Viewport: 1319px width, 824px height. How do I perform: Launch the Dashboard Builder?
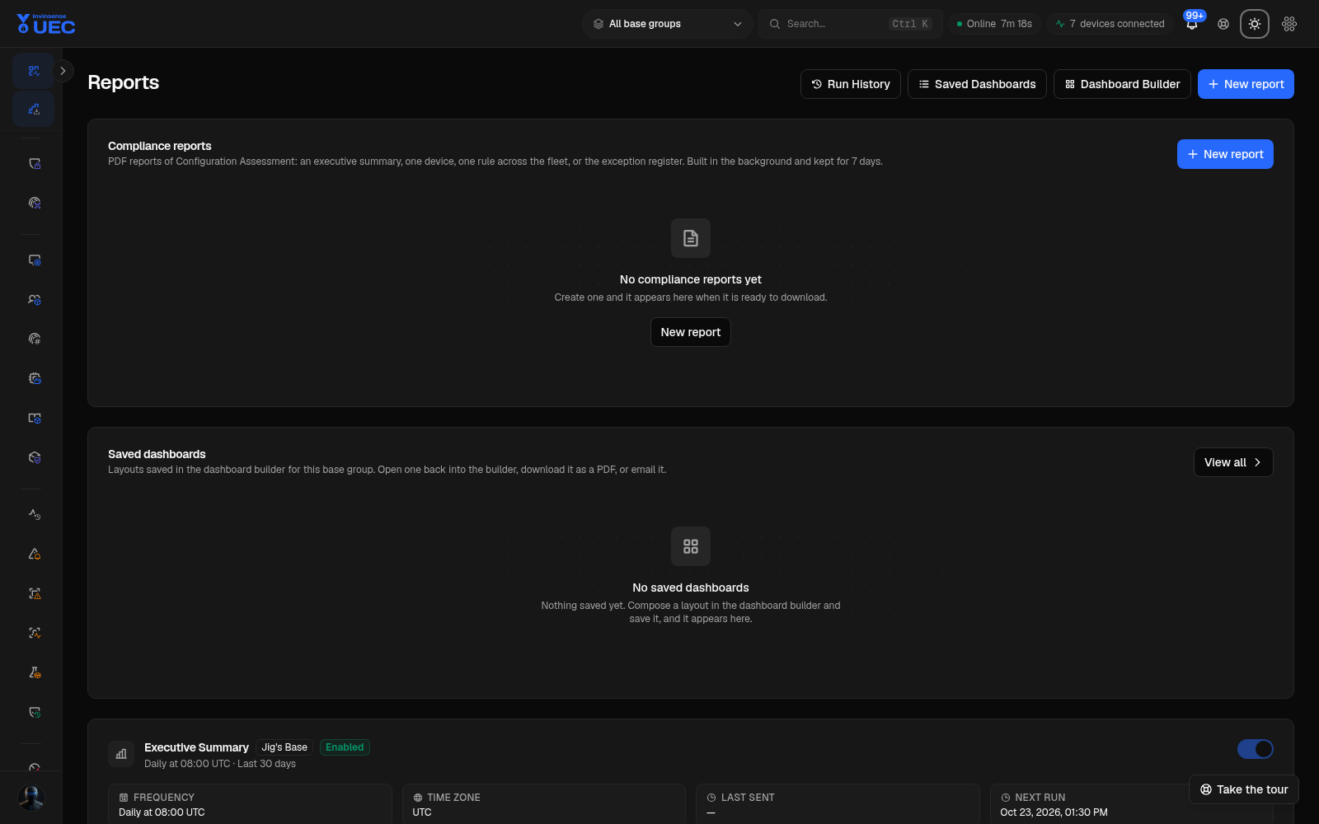coord(1122,84)
